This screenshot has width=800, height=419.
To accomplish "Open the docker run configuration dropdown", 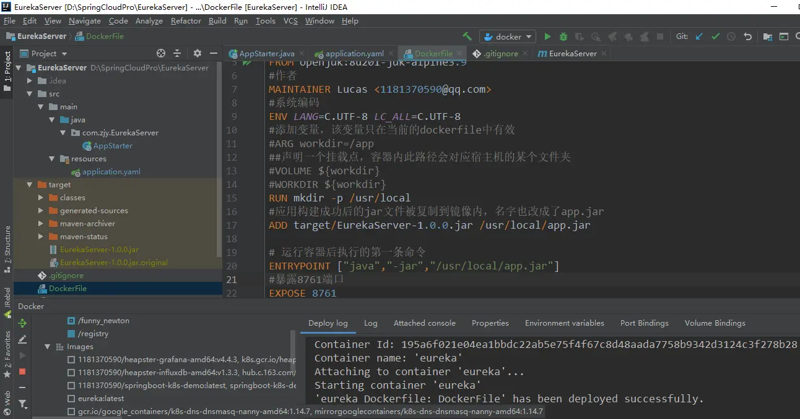I will 508,36.
